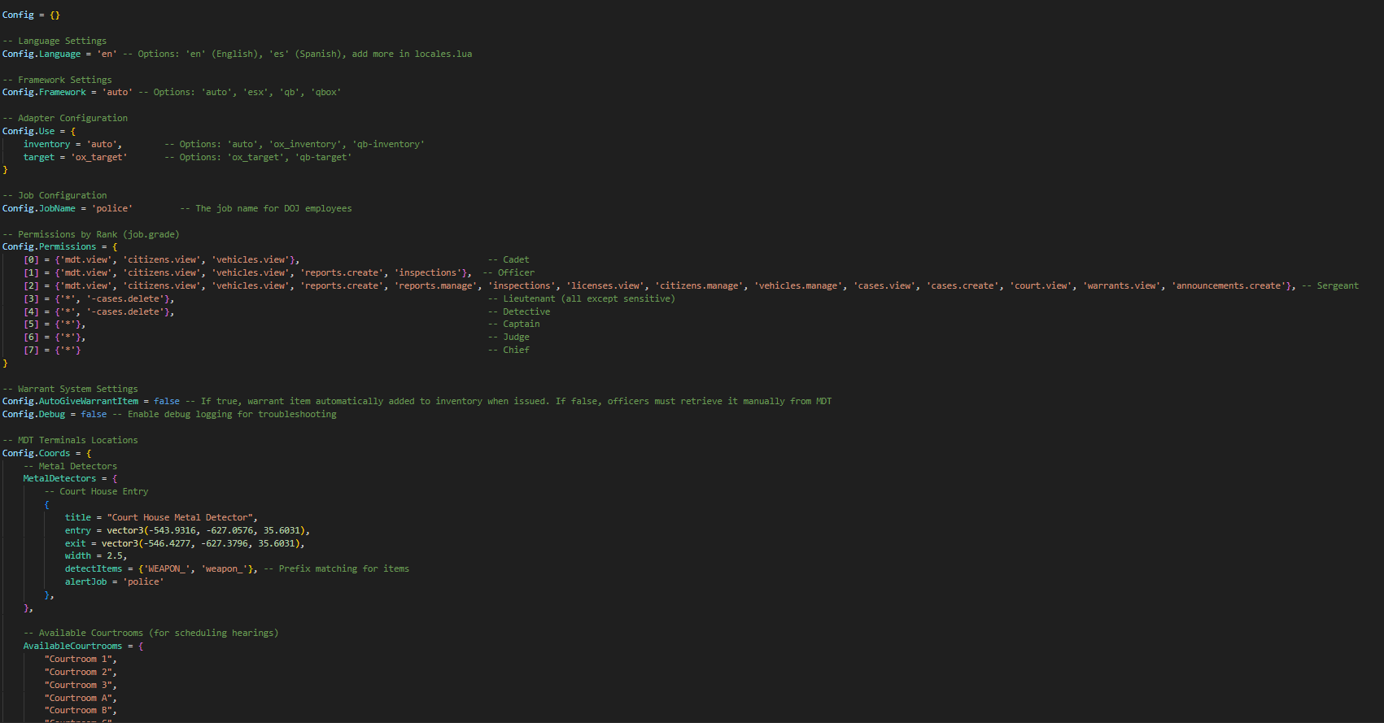Click the Config.Language setting line
This screenshot has height=723, width=1384.
tap(237, 54)
